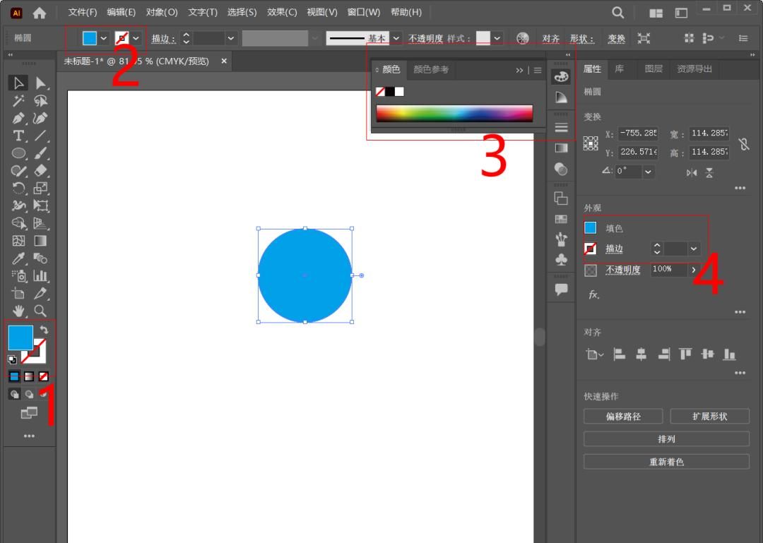Click large blue fill swatch in toolbar
The width and height of the screenshot is (763, 543).
coord(20,338)
